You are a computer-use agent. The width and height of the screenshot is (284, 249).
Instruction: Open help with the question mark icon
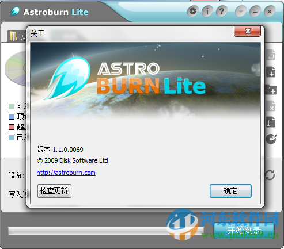222,12
